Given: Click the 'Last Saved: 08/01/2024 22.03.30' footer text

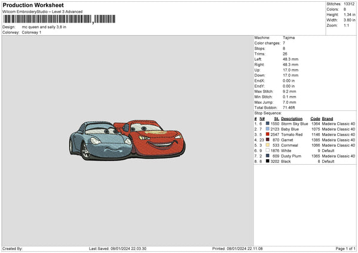Looking at the screenshot, I should [x=118, y=249].
